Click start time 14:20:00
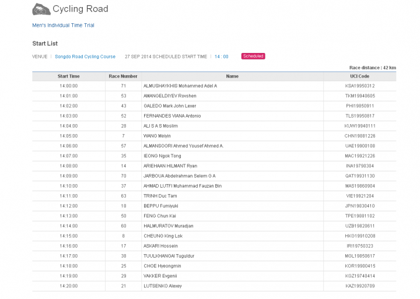This screenshot has height=299, width=420. point(69,286)
